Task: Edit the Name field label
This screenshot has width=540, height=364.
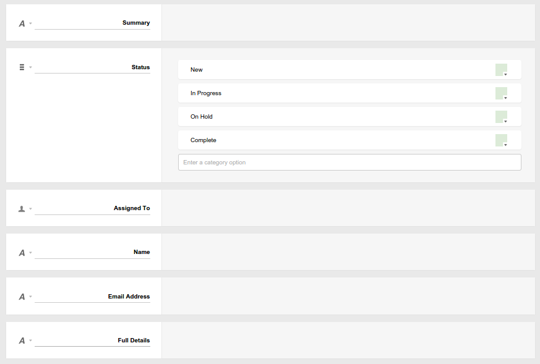Action: 92,252
